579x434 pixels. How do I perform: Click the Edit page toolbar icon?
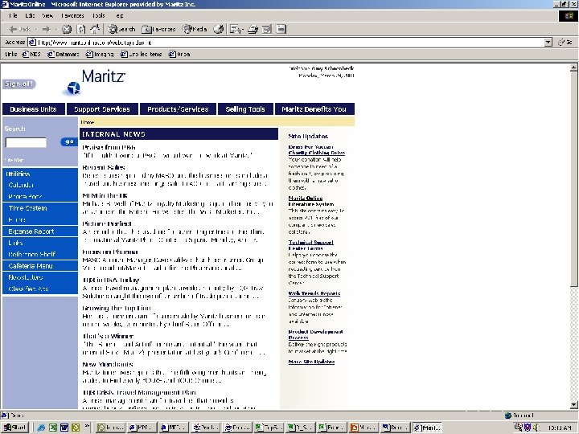(267, 29)
